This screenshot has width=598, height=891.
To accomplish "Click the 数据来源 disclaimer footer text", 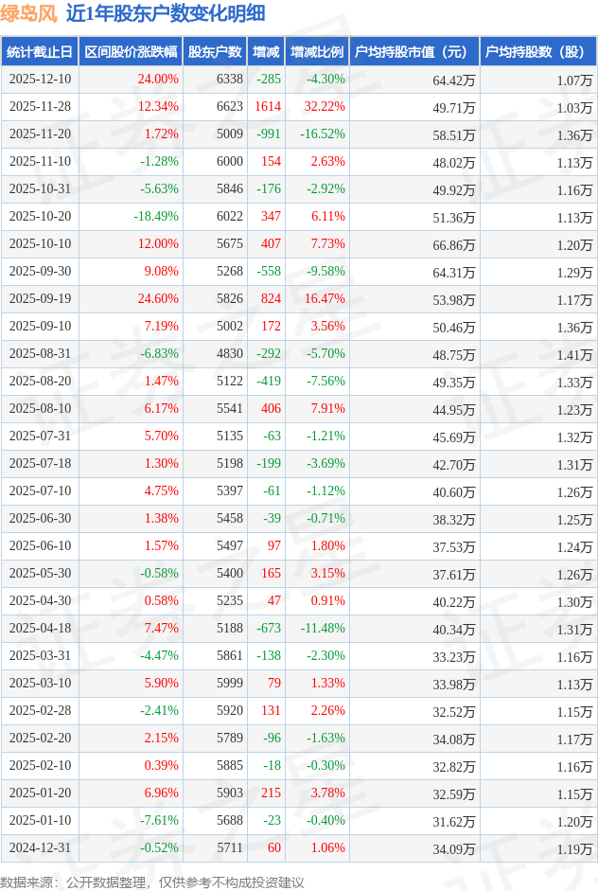I will pyautogui.click(x=152, y=882).
